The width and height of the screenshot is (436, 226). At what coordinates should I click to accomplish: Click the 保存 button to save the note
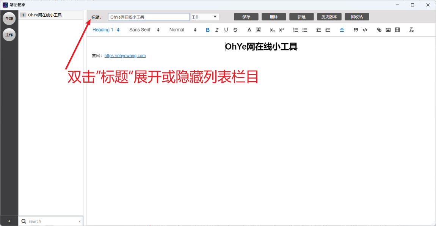(x=246, y=17)
